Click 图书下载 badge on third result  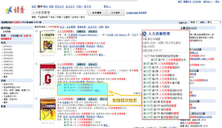tap(104, 99)
